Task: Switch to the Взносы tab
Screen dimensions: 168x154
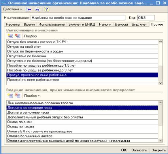Action: click(x=121, y=24)
